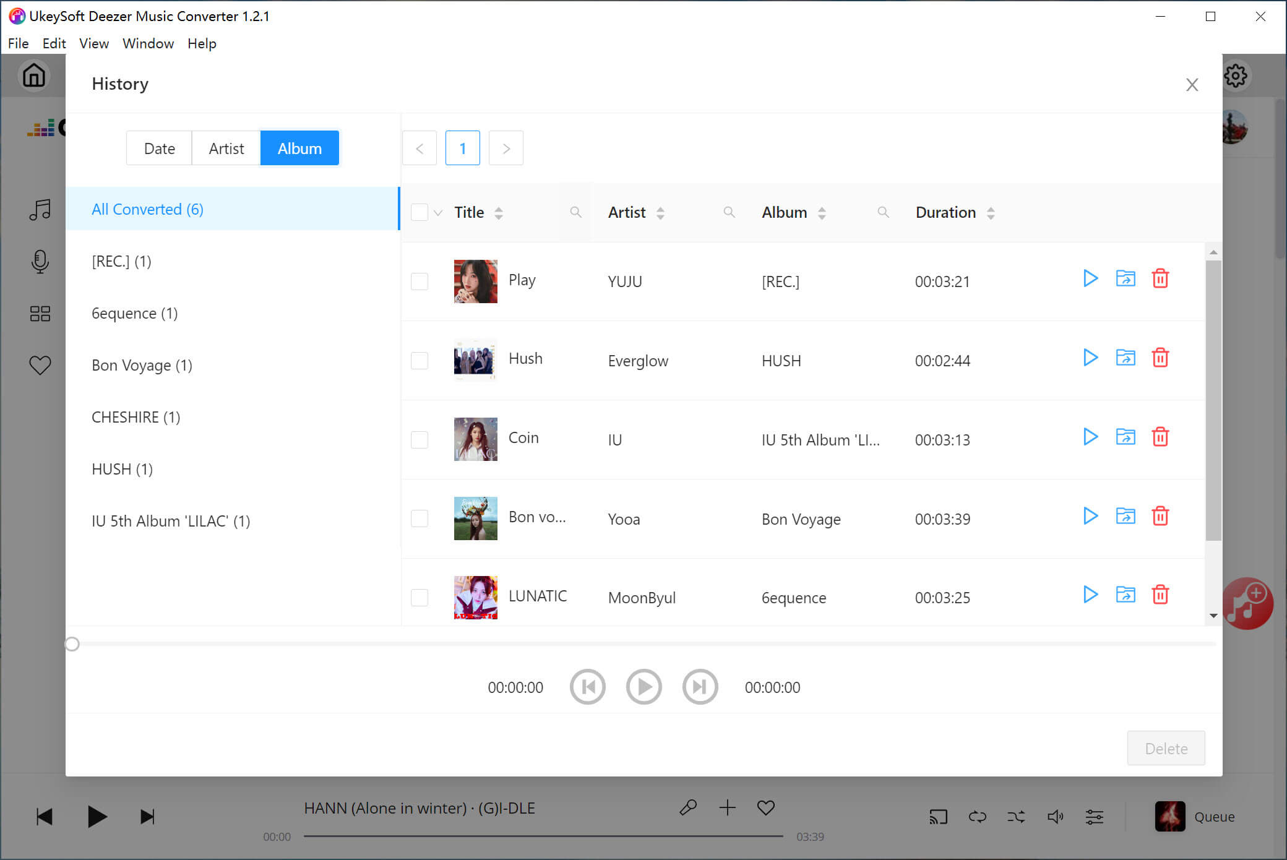Screen dimensions: 1287x860
Task: Toggle checkbox for 'LUNATIC' by MoonByul
Action: pyautogui.click(x=420, y=598)
